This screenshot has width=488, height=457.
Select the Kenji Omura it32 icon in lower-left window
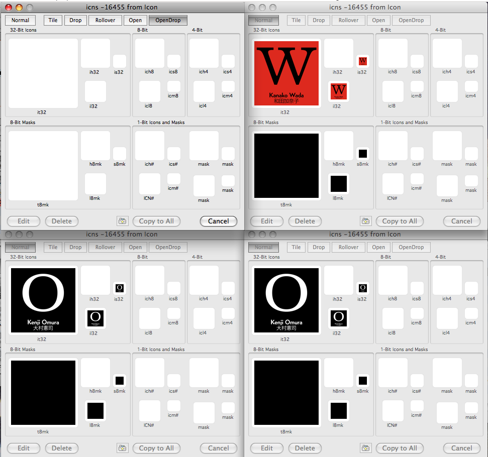pyautogui.click(x=43, y=300)
